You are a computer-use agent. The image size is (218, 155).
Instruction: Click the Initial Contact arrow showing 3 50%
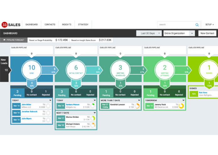pos(94,70)
